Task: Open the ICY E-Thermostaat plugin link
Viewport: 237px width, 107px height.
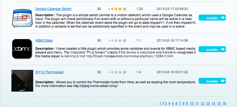Action: coord(50,72)
